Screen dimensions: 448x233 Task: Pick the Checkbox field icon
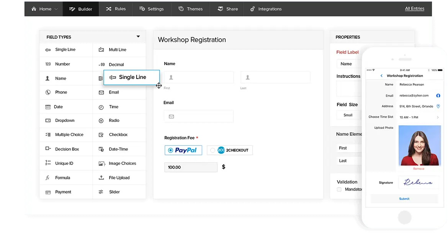click(101, 135)
